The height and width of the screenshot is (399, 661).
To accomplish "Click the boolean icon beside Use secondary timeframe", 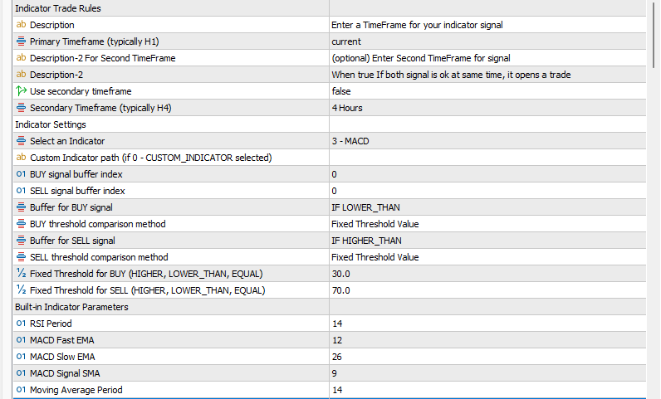I will tap(22, 91).
